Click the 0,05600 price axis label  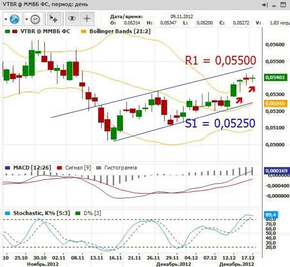point(275,44)
